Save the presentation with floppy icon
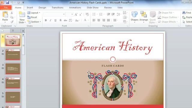This screenshot has width=192, height=108. pos(7,2)
